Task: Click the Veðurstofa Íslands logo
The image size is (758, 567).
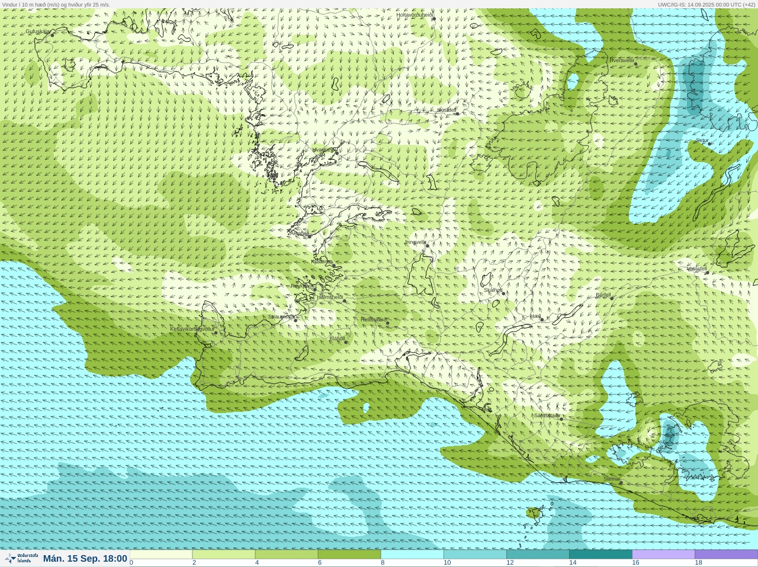Action: coord(21,559)
